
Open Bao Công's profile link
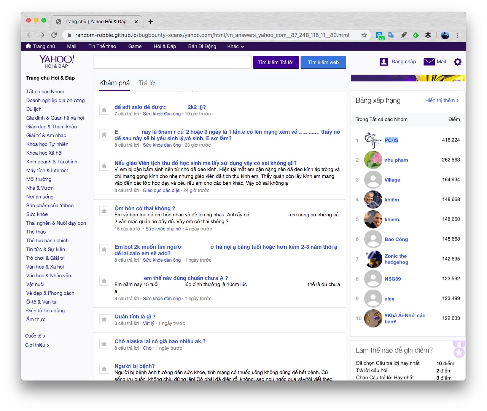click(x=396, y=239)
